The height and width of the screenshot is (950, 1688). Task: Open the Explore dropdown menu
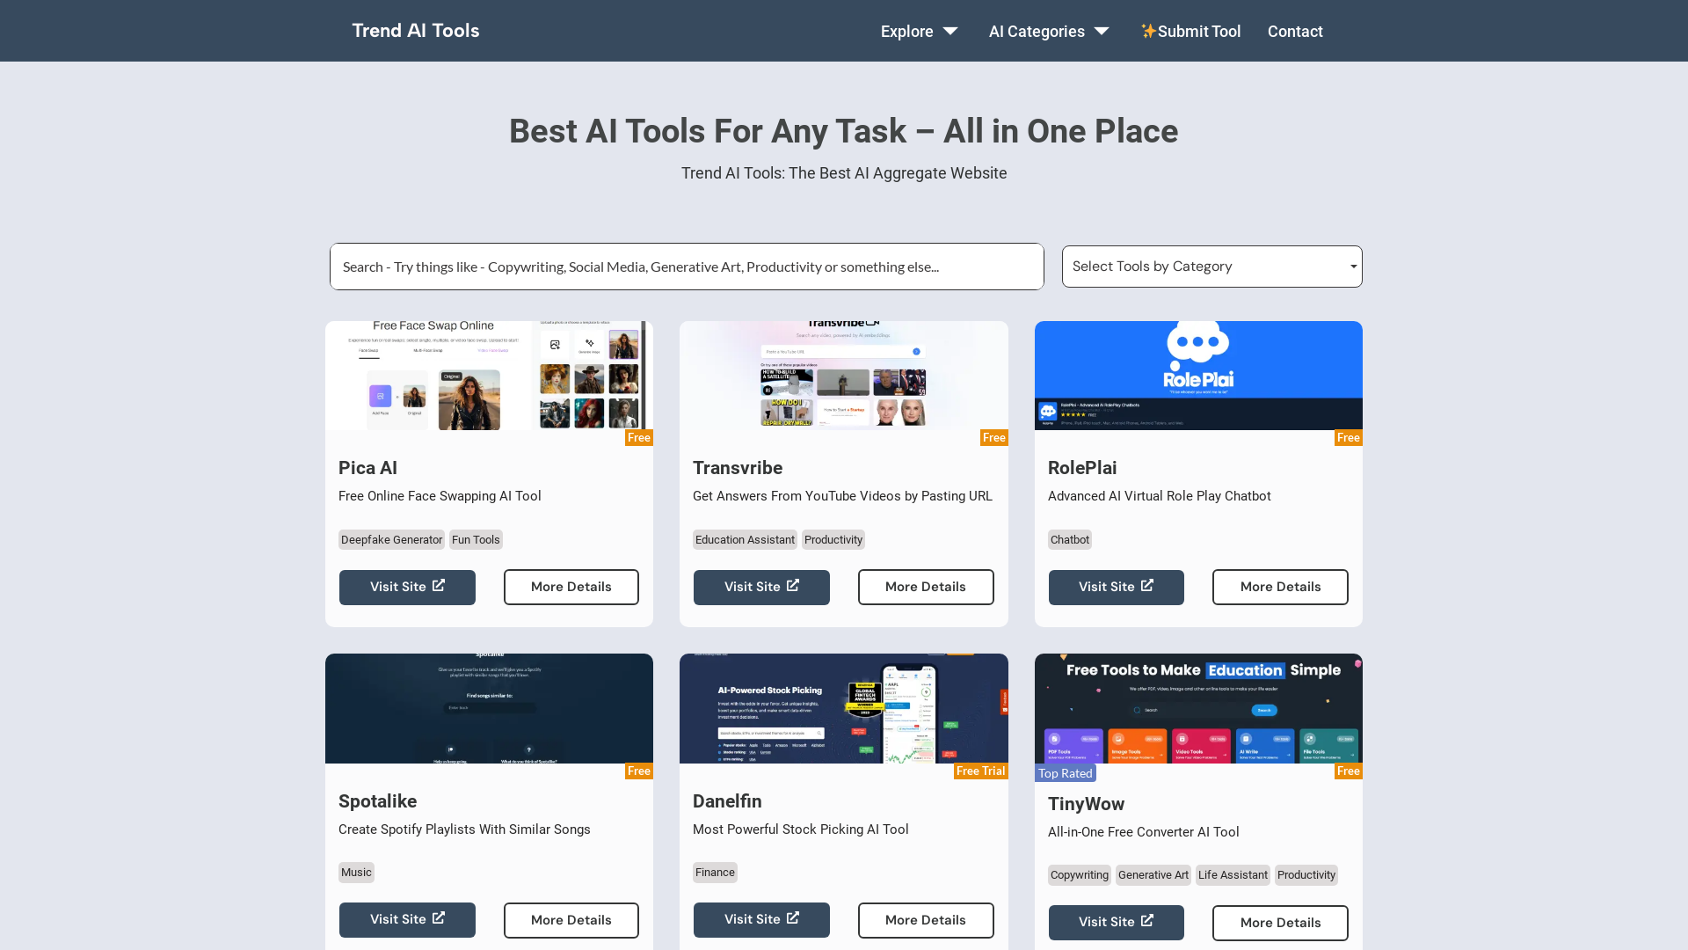(920, 31)
